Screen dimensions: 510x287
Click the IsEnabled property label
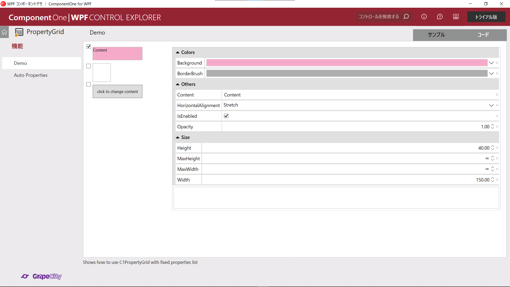[x=187, y=116]
